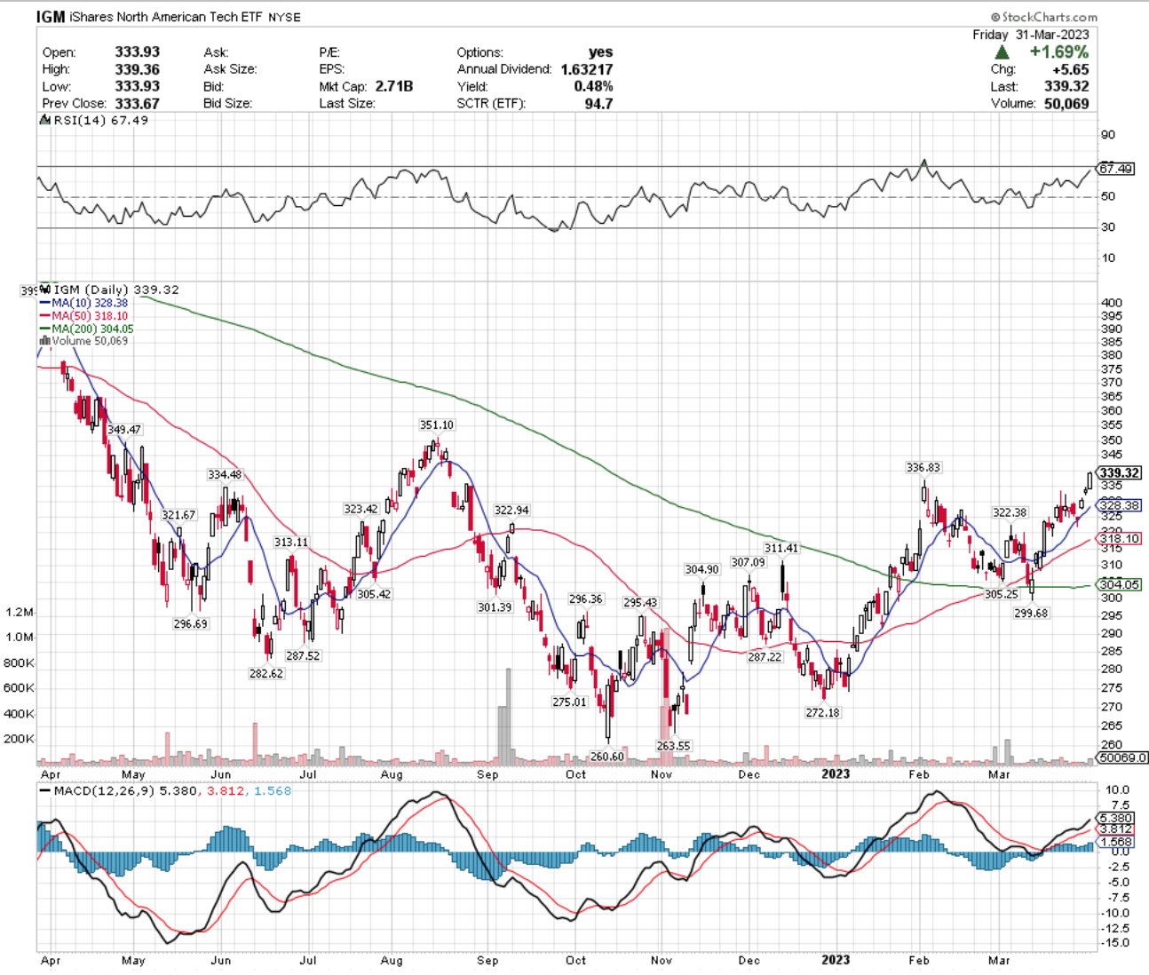Viewport: 1149px width, 975px height.
Task: Click the green MA(200) legend line swatch
Action: click(x=44, y=329)
